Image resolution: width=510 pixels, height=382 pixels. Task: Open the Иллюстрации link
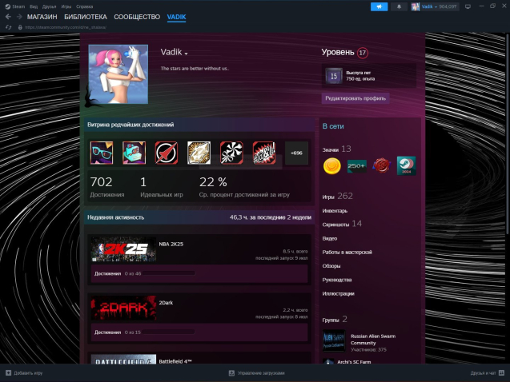click(338, 294)
